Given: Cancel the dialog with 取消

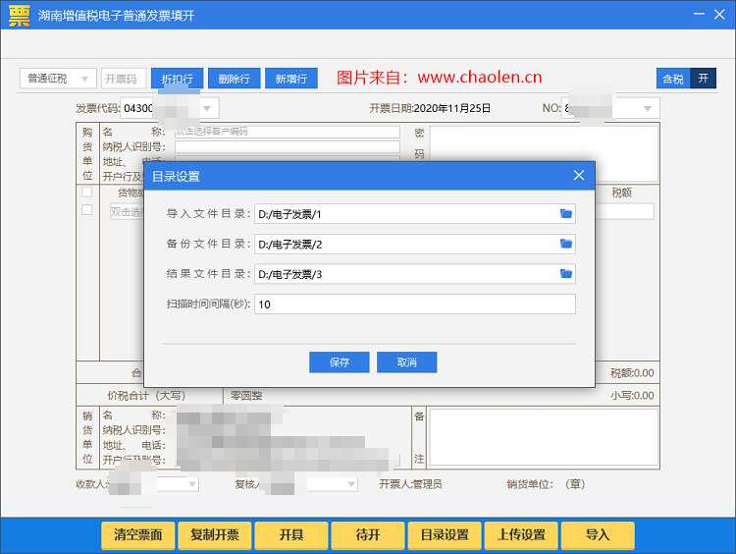Looking at the screenshot, I should 406,362.
